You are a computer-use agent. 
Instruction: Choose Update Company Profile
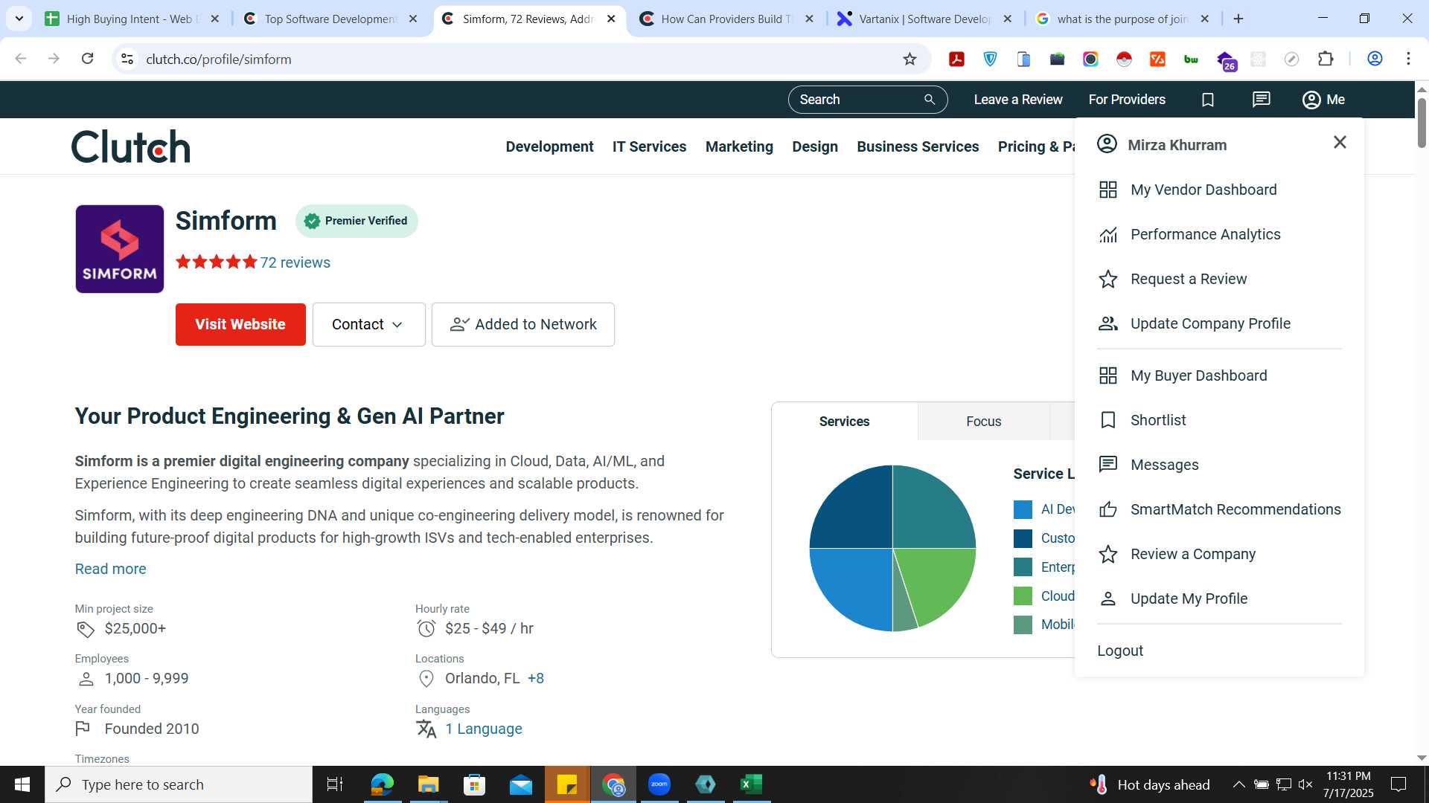click(x=1209, y=323)
